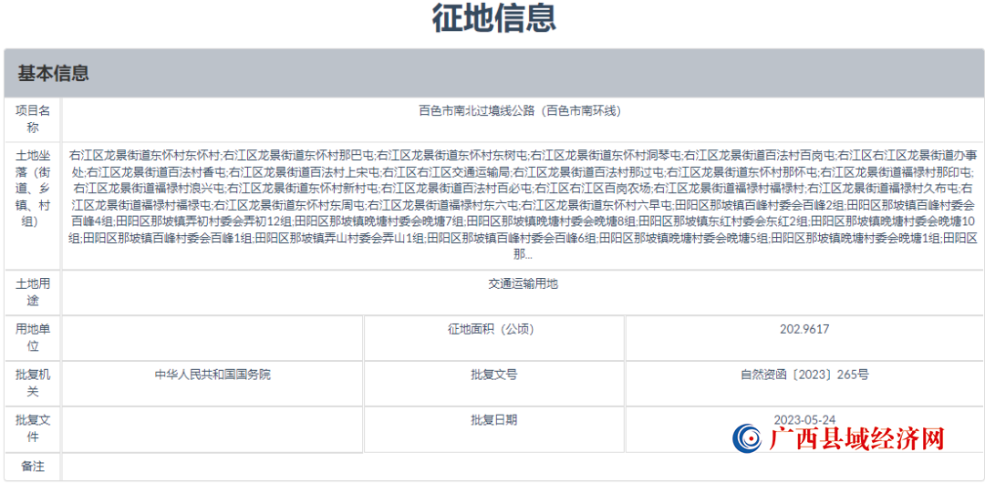This screenshot has height=483, width=985.
Task: Click the 土地用途 row label
Action: point(33,292)
